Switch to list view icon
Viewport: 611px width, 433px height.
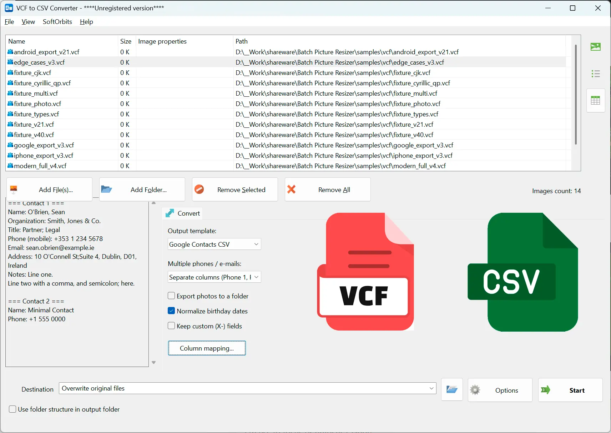[595, 74]
